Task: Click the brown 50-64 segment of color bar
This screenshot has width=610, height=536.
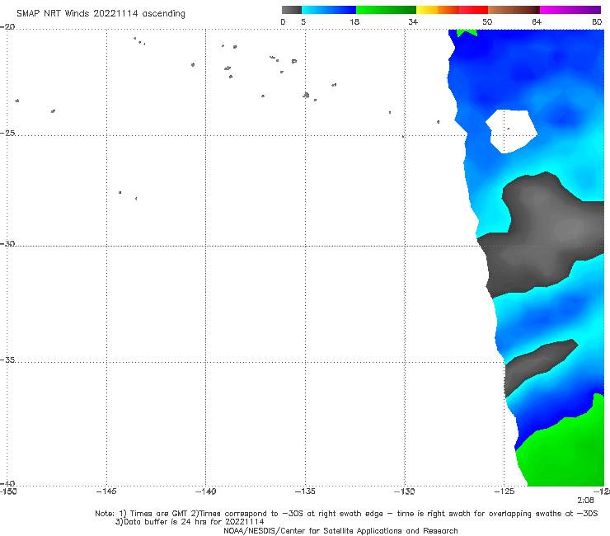Action: click(514, 10)
